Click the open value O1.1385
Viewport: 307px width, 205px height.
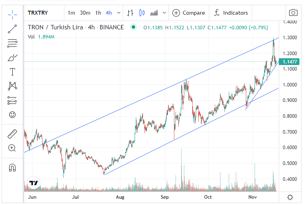[x=153, y=27]
